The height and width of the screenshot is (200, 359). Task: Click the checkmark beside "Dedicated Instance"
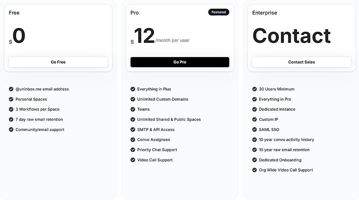[x=254, y=109]
